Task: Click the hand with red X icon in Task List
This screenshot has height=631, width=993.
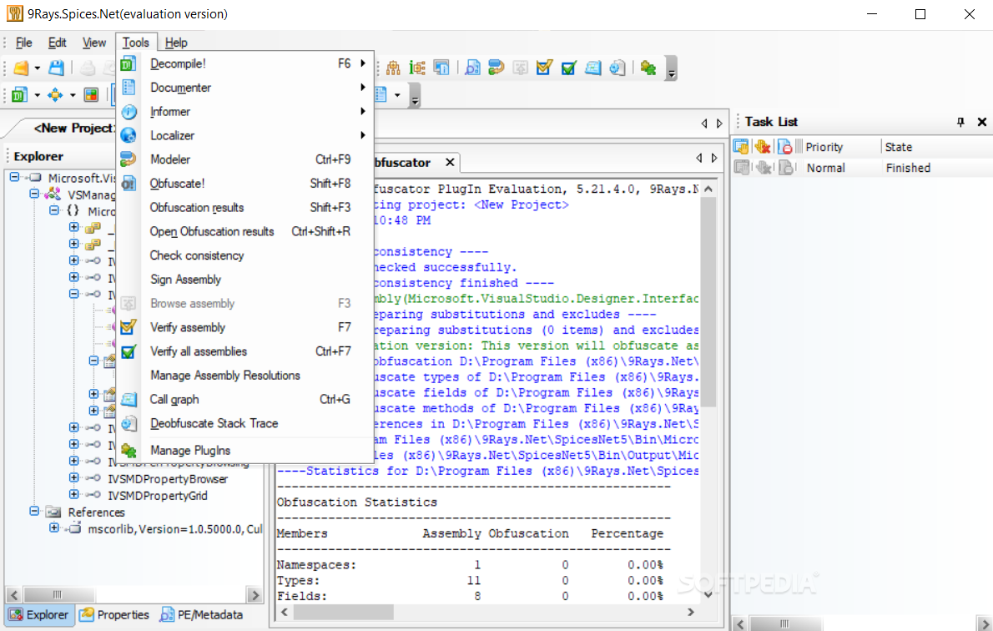Action: [763, 147]
